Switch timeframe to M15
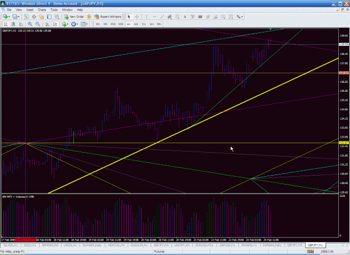Screen dimensions: 350x255 pos(113,24)
